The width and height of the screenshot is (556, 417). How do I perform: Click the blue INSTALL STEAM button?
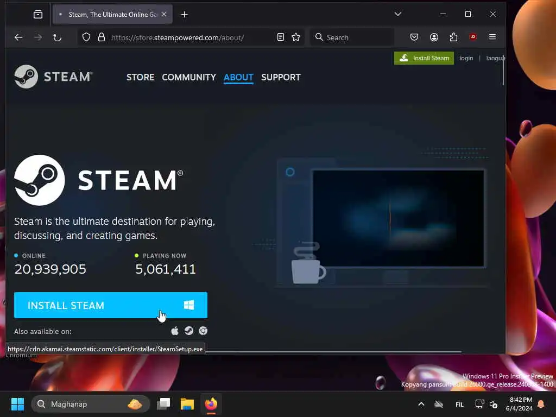111,305
